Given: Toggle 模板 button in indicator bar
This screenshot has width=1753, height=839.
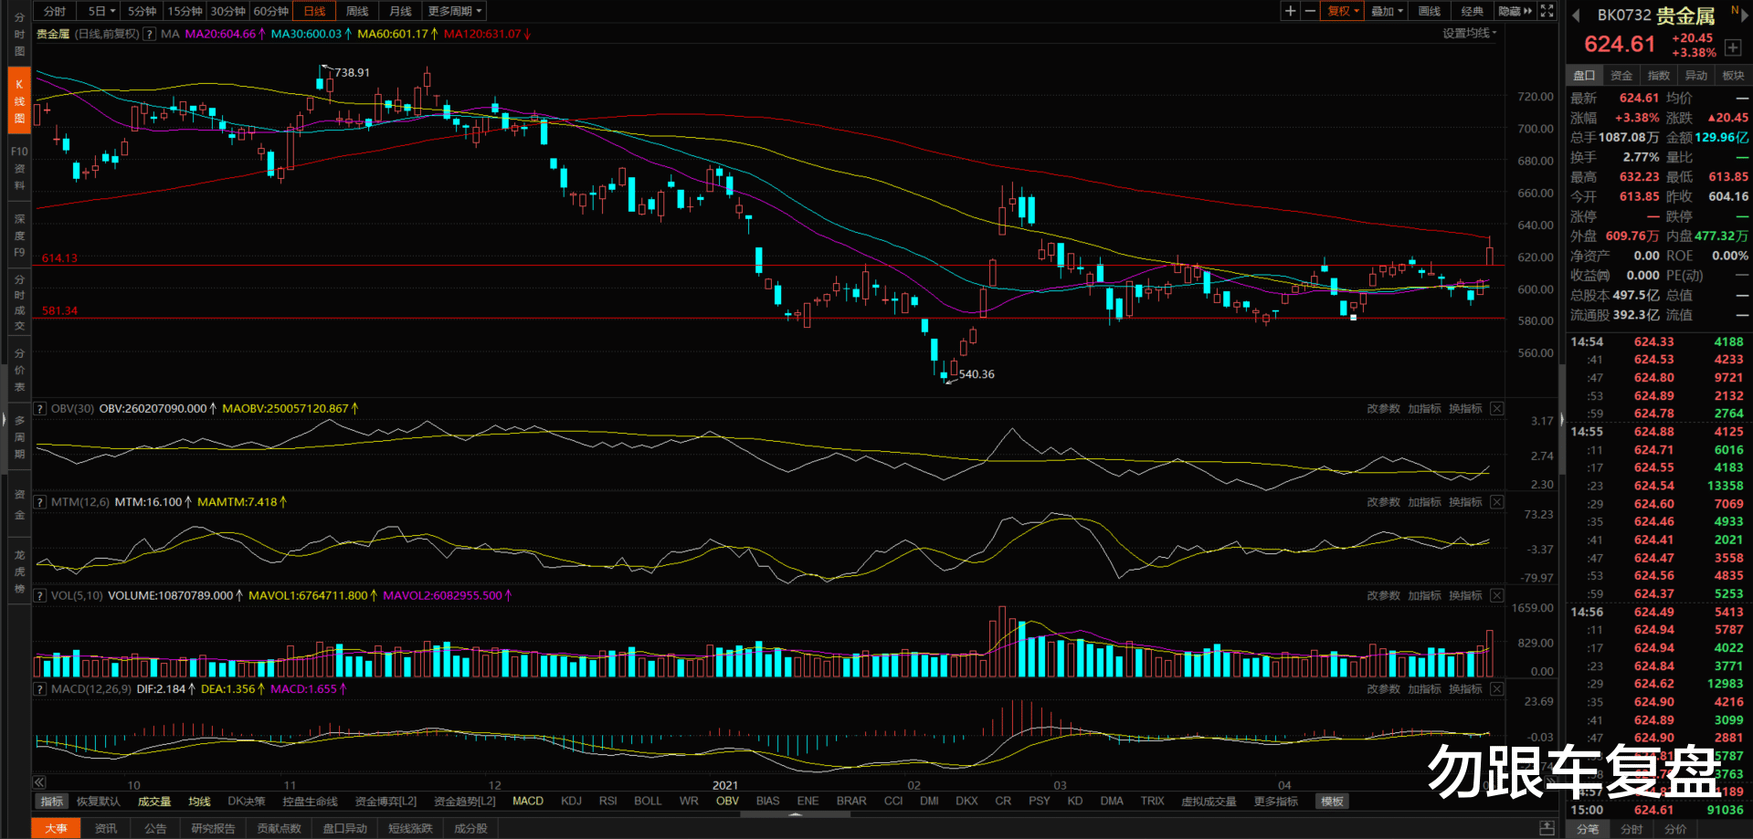Looking at the screenshot, I should [x=1332, y=801].
